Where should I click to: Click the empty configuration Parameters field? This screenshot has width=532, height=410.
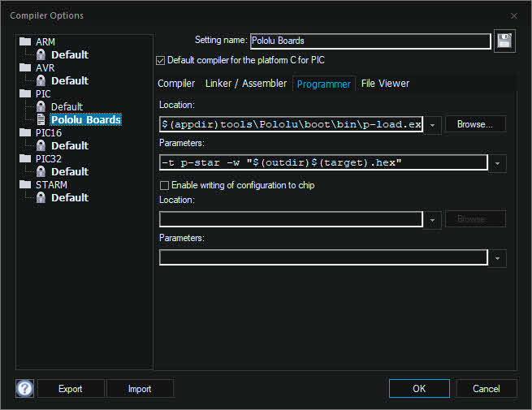pyautogui.click(x=323, y=257)
